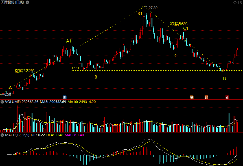Click the B1 peak annotation label

point(140,14)
